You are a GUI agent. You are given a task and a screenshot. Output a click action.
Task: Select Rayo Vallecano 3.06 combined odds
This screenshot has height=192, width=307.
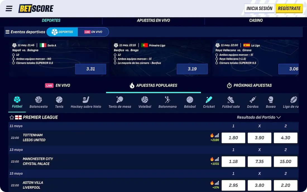click(x=289, y=69)
